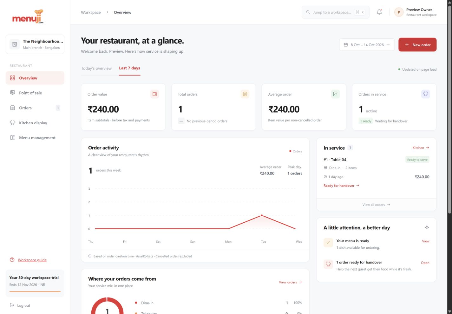The width and height of the screenshot is (452, 314).
Task: Go to Point of sale
Action: pyautogui.click(x=35, y=93)
